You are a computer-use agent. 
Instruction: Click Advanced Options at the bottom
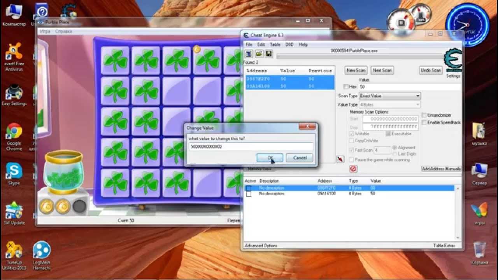point(261,246)
